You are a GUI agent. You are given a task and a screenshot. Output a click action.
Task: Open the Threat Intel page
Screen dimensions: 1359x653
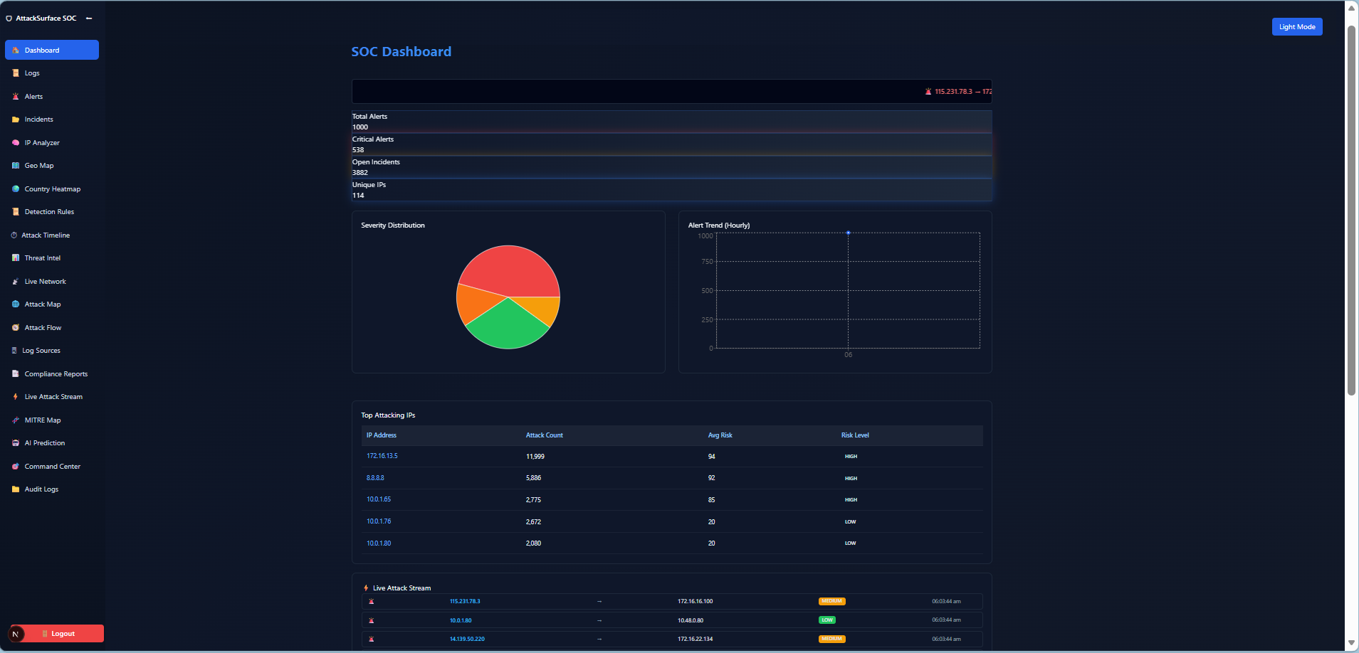point(52,258)
